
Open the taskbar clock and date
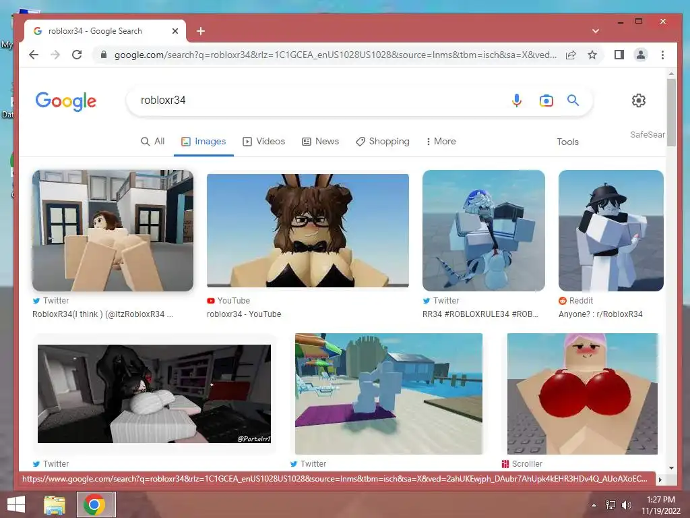tap(661, 505)
